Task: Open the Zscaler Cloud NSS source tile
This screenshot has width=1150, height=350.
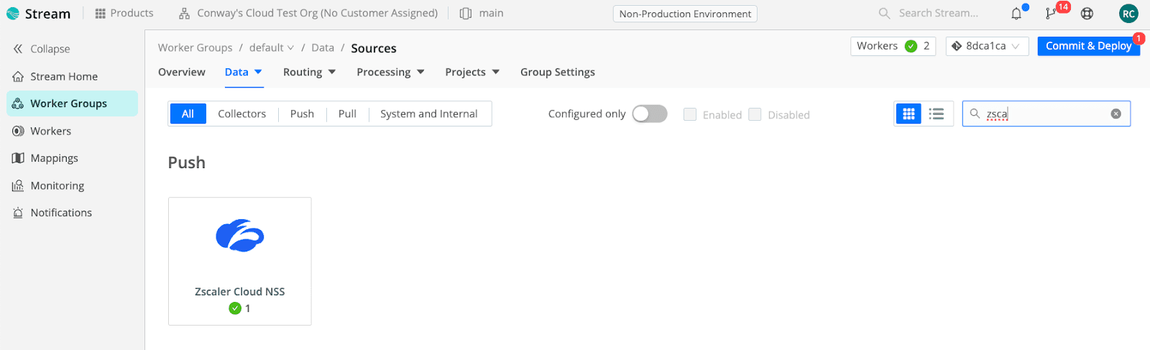Action: [239, 261]
